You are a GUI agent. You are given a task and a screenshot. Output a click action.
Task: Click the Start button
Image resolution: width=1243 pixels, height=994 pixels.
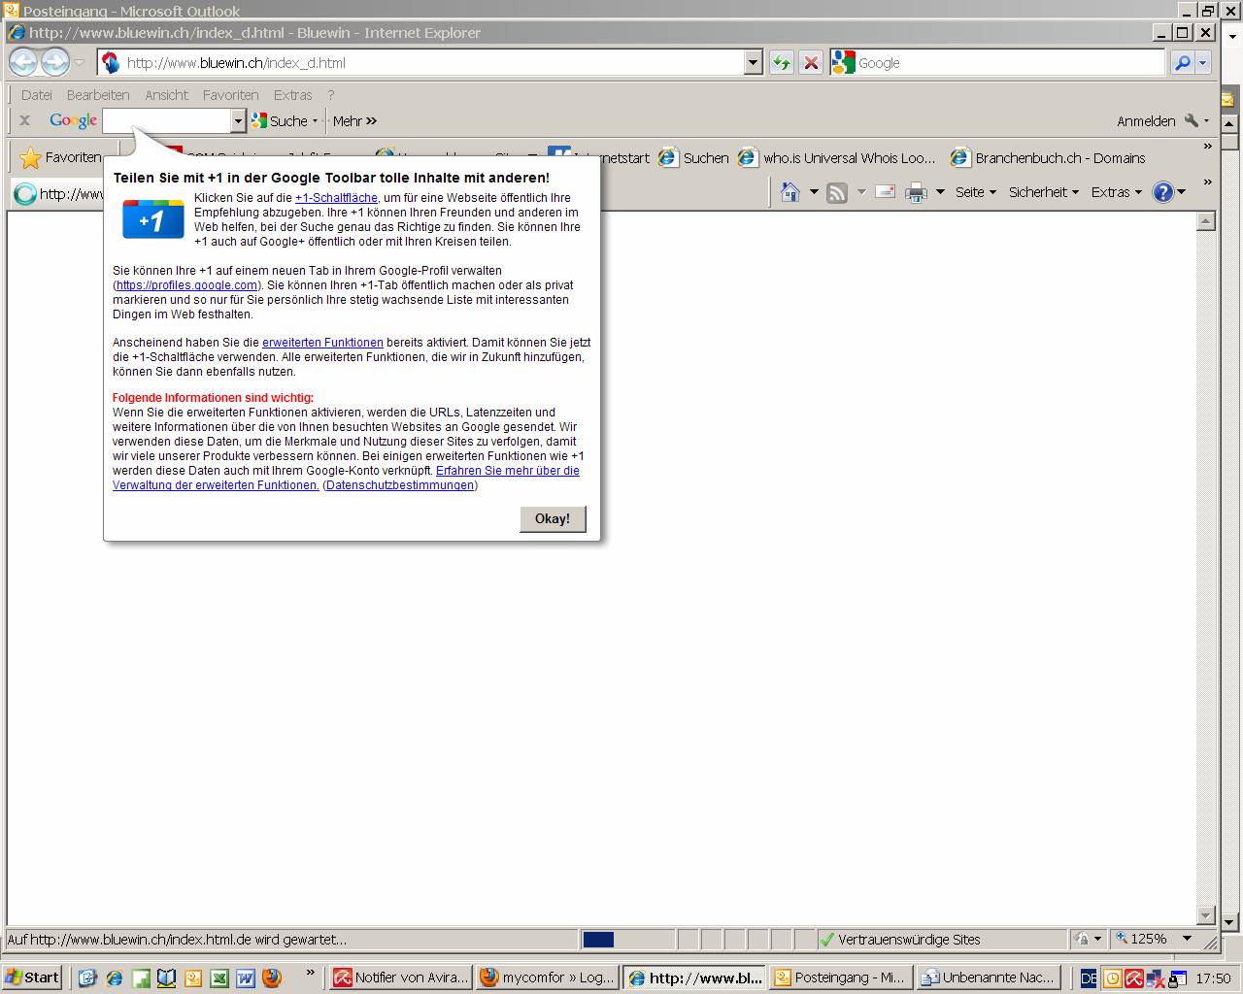click(x=32, y=977)
